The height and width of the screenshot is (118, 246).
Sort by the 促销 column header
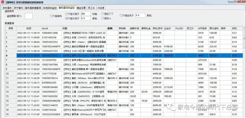click(112, 29)
